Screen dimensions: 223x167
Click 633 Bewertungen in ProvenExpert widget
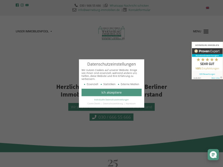point(207,74)
